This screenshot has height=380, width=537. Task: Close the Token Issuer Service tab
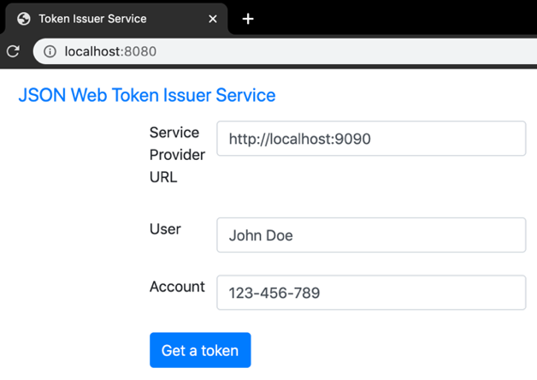pyautogui.click(x=213, y=18)
